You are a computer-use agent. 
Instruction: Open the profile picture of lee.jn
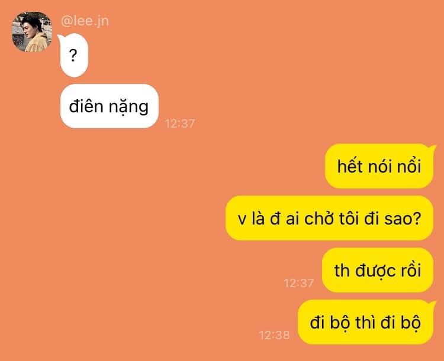tap(32, 32)
